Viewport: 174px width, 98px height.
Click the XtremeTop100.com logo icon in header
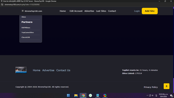(23, 11)
